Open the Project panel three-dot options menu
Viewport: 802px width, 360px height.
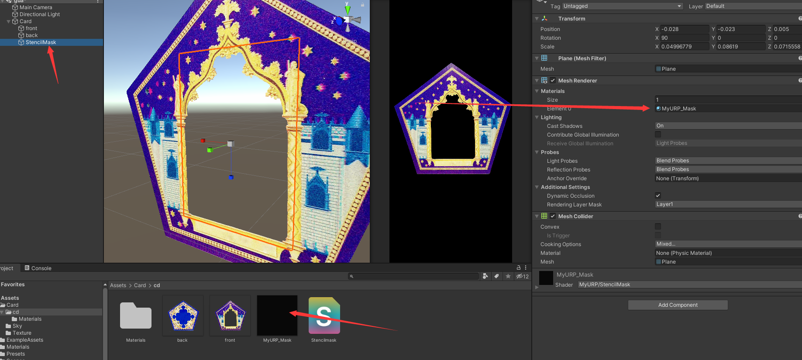526,267
